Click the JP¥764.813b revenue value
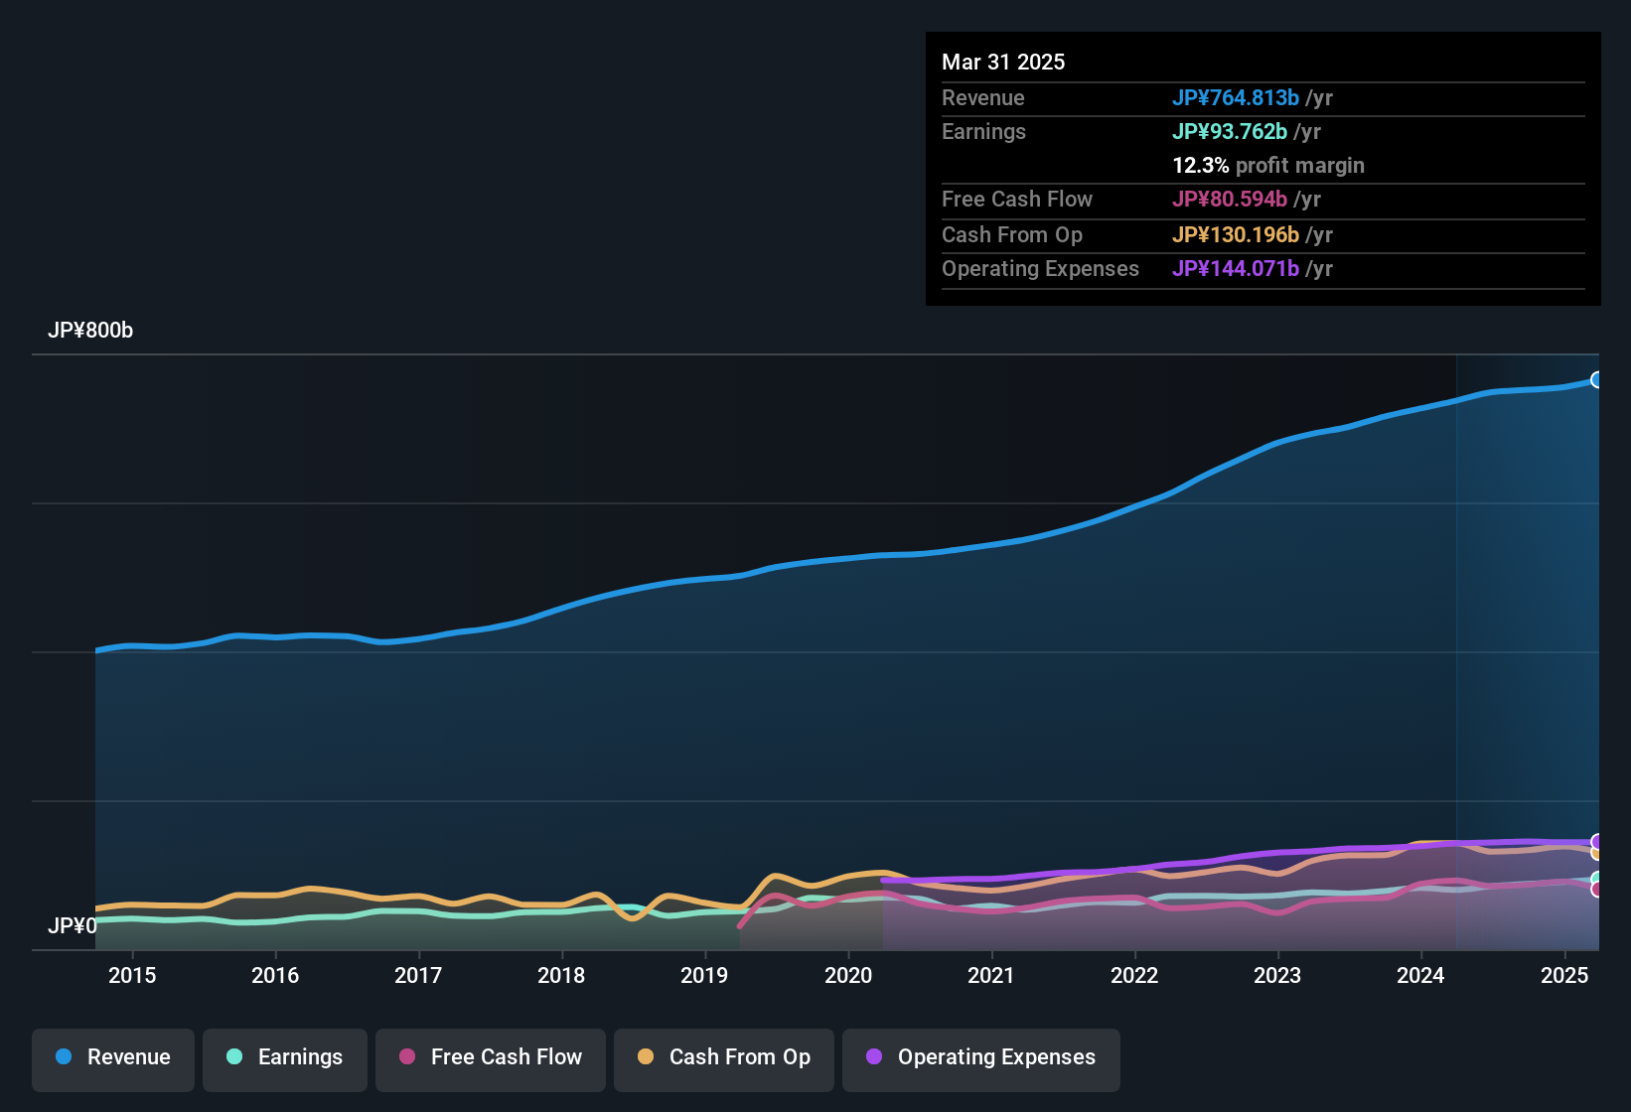This screenshot has width=1631, height=1112. [x=1236, y=98]
